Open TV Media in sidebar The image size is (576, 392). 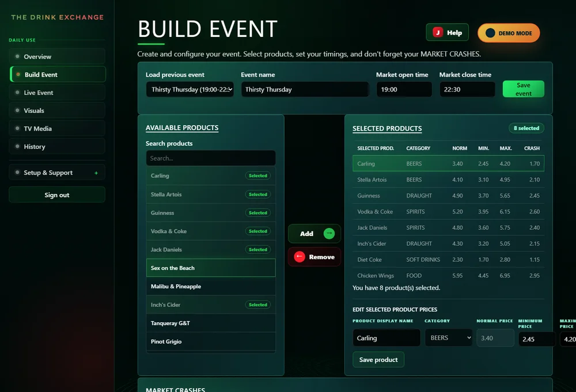click(57, 128)
